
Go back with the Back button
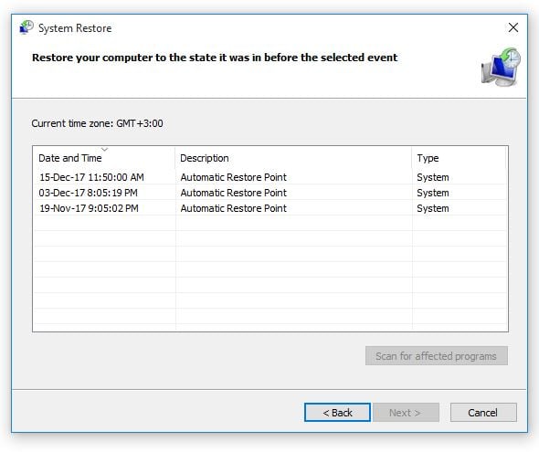tap(337, 412)
